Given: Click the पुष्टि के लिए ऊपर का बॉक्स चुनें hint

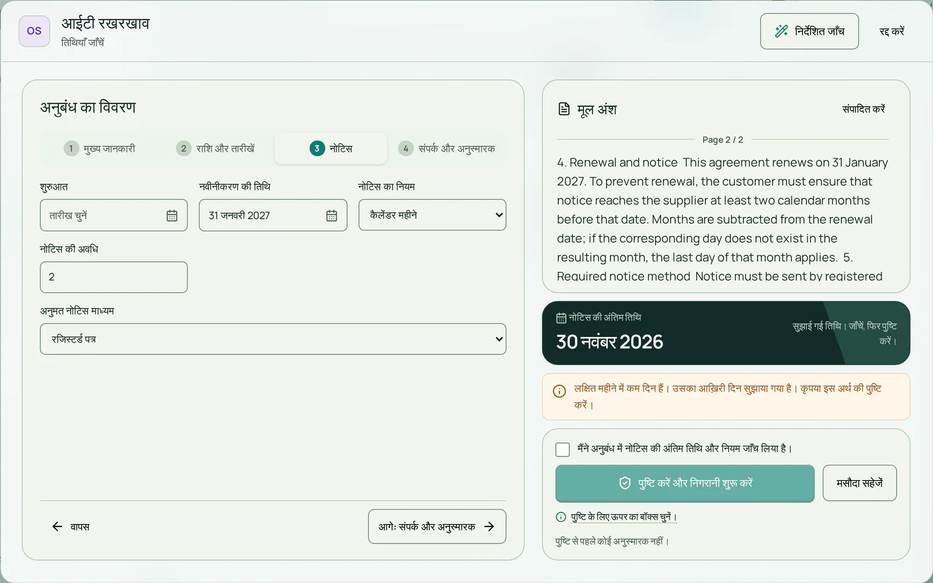Looking at the screenshot, I should click(x=624, y=517).
